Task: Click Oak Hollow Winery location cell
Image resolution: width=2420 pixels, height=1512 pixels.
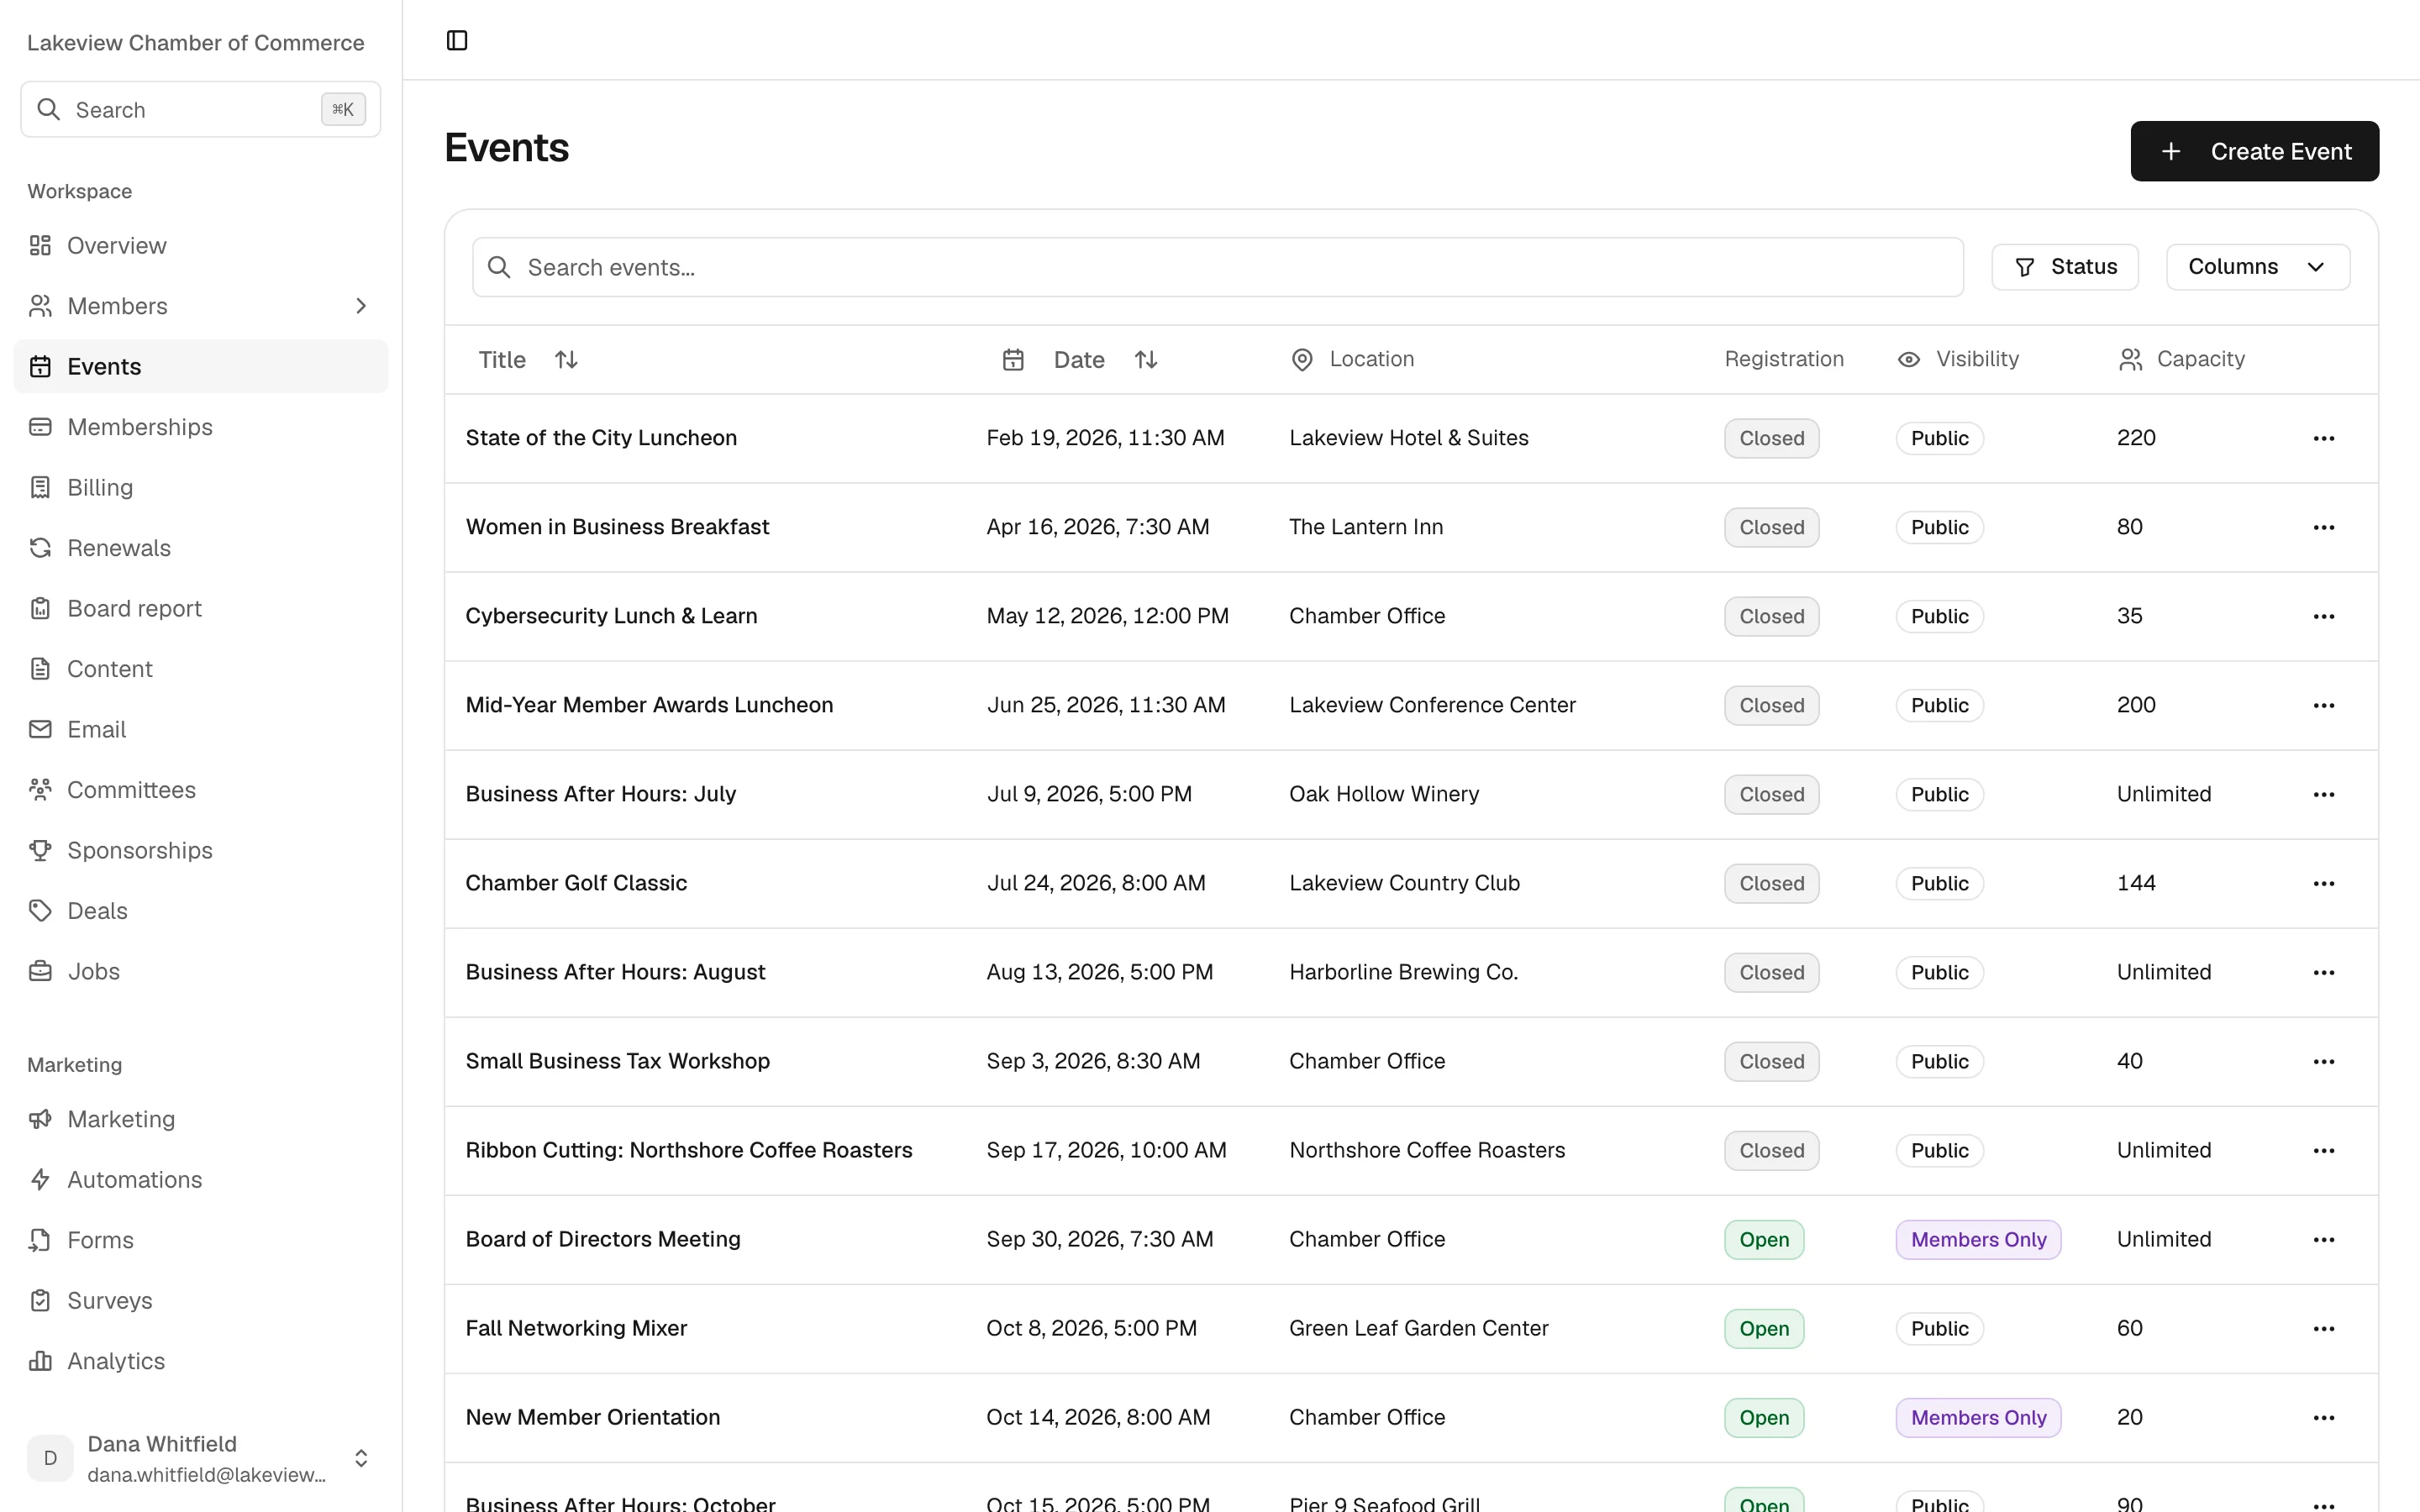Action: click(1384, 794)
